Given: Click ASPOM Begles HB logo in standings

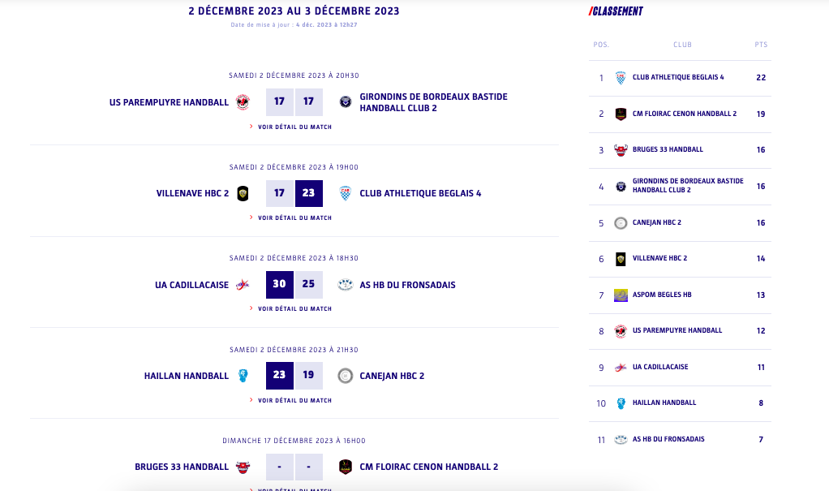Looking at the screenshot, I should coord(621,295).
